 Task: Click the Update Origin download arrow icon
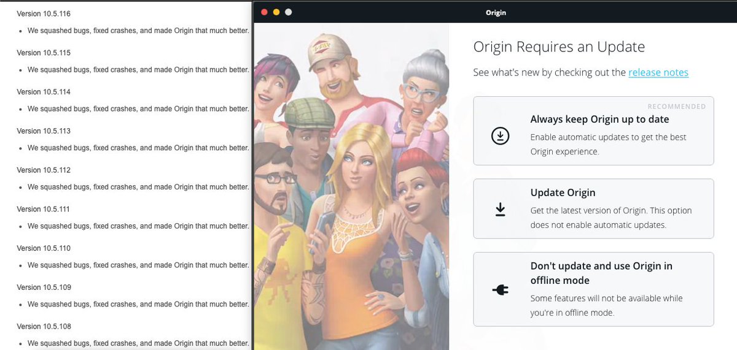tap(501, 210)
